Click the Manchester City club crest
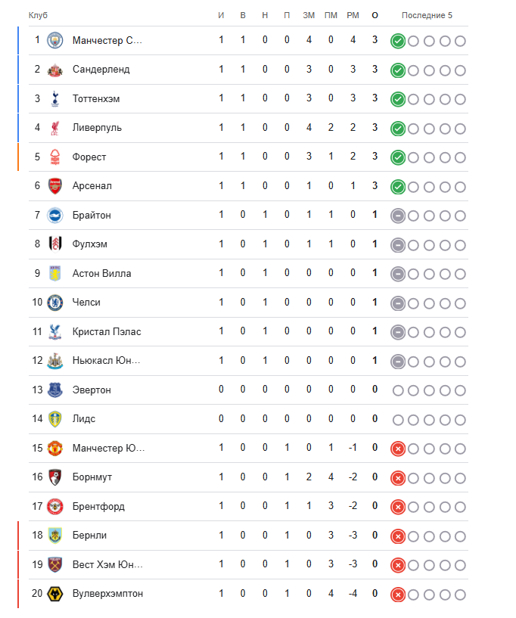Screen dimensions: 516x618 pos(55,40)
